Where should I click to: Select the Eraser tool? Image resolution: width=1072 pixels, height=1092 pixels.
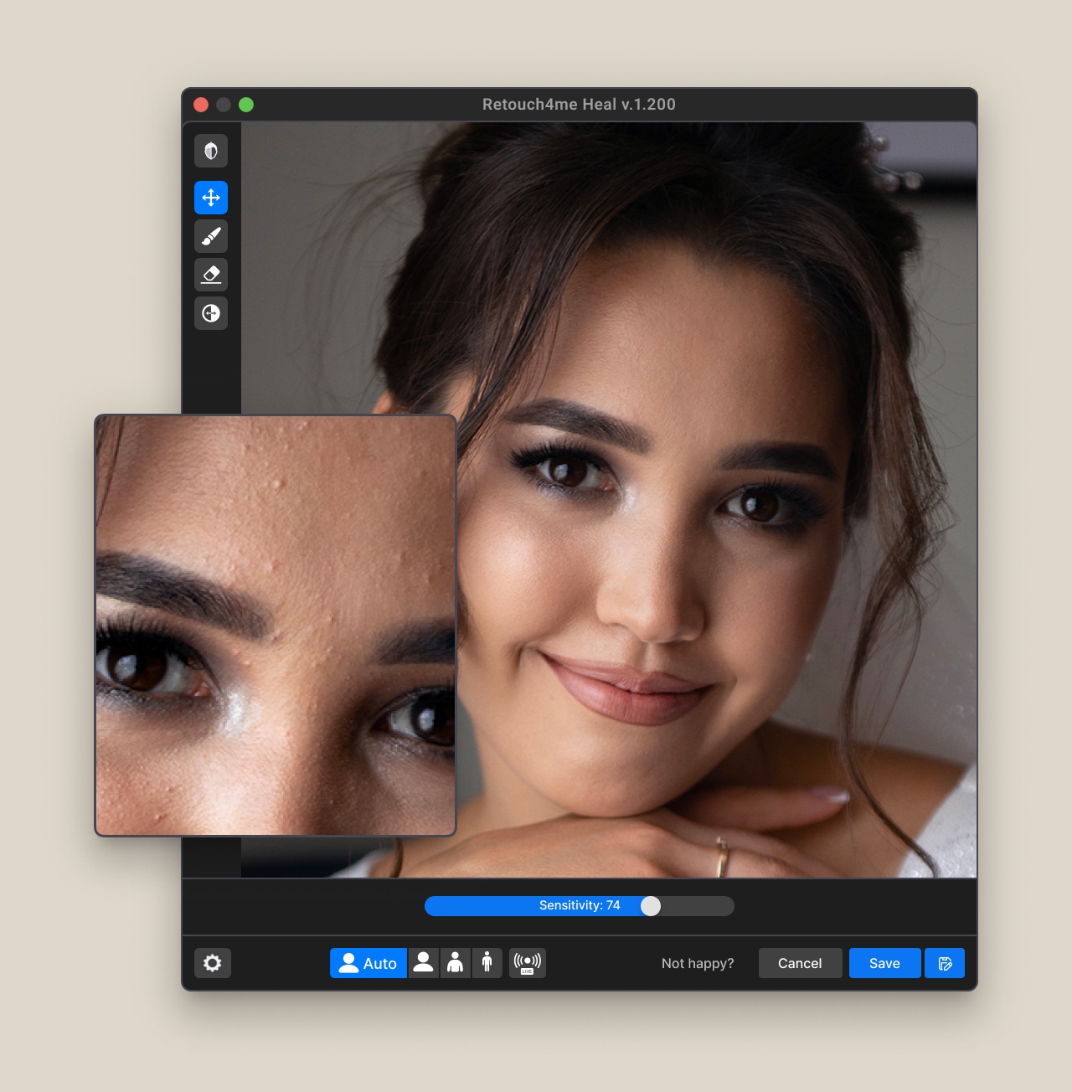click(211, 275)
